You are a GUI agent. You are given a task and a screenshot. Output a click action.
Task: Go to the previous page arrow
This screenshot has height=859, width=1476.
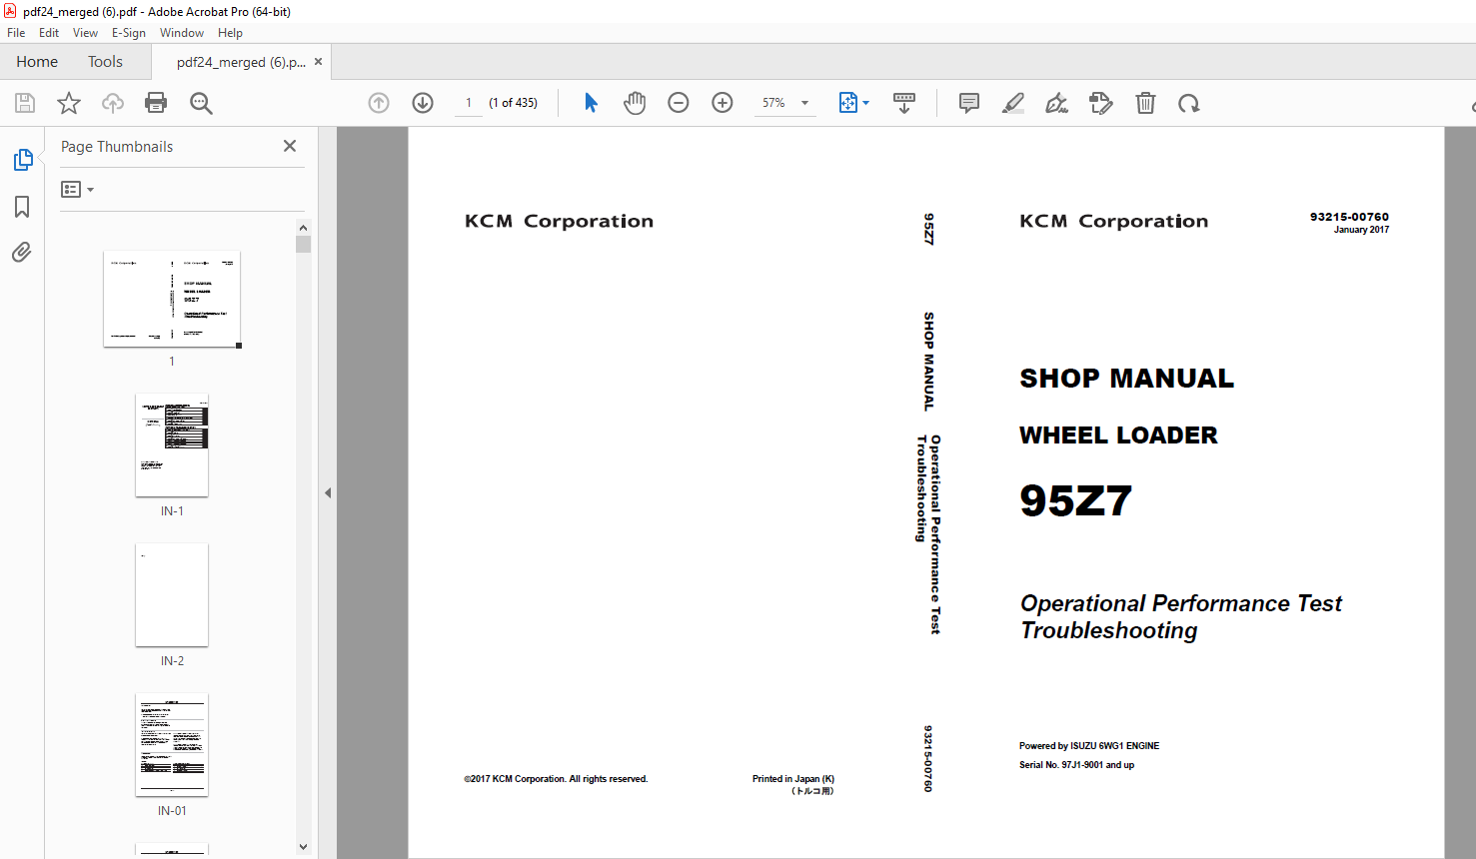point(379,103)
